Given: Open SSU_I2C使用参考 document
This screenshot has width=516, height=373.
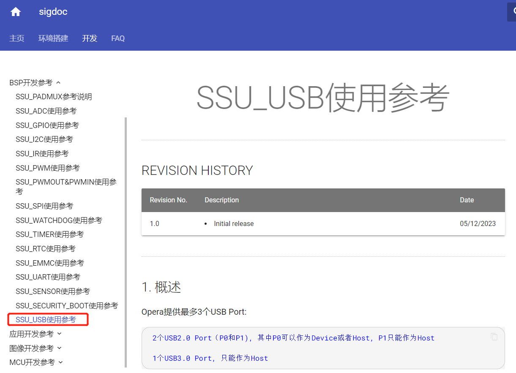Looking at the screenshot, I should click(x=44, y=139).
